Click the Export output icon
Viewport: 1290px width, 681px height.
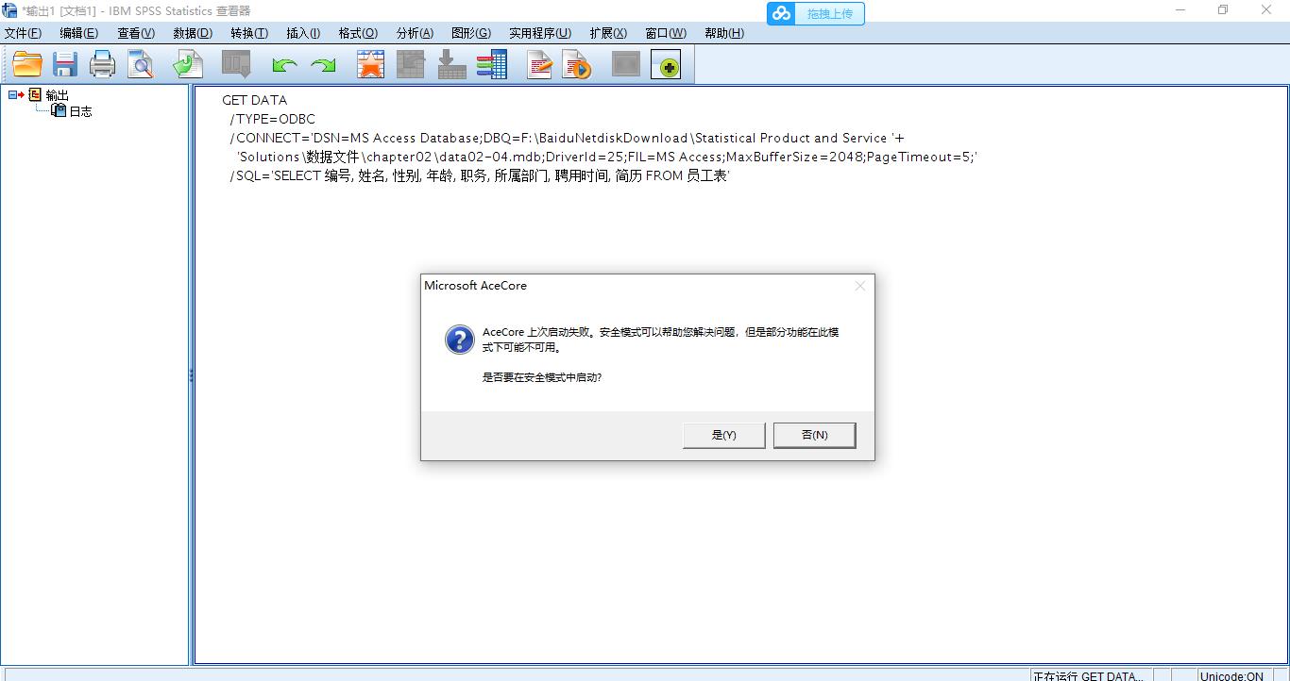(x=188, y=64)
